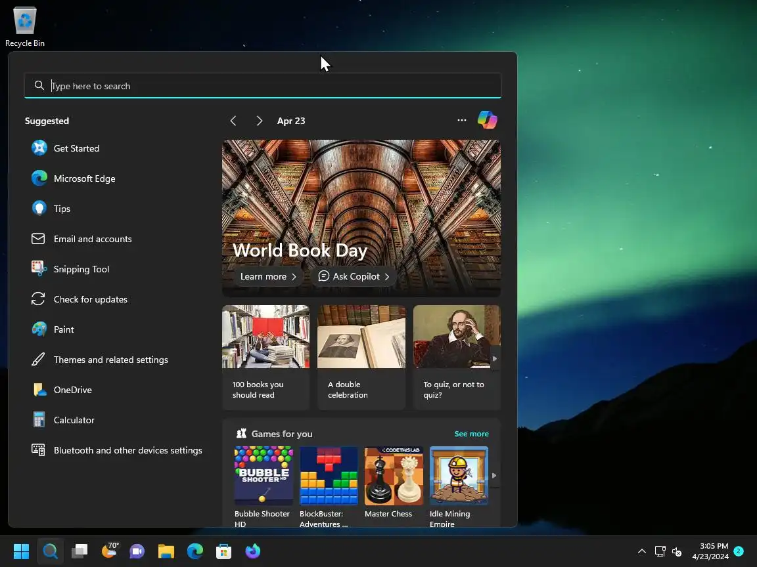Click See more in Games for you
The image size is (757, 567).
click(x=471, y=433)
